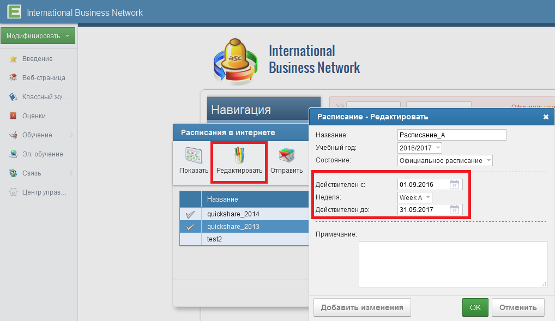The image size is (555, 321).
Task: Click the Эл. обучение globe icon
Action: (14, 154)
